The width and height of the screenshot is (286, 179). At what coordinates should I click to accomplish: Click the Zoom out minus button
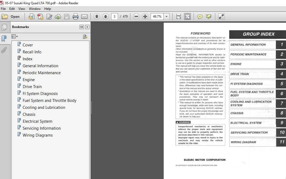coord(136,16)
